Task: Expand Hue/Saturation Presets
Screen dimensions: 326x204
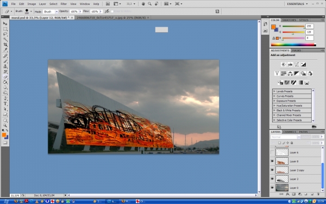Action: click(x=274, y=106)
